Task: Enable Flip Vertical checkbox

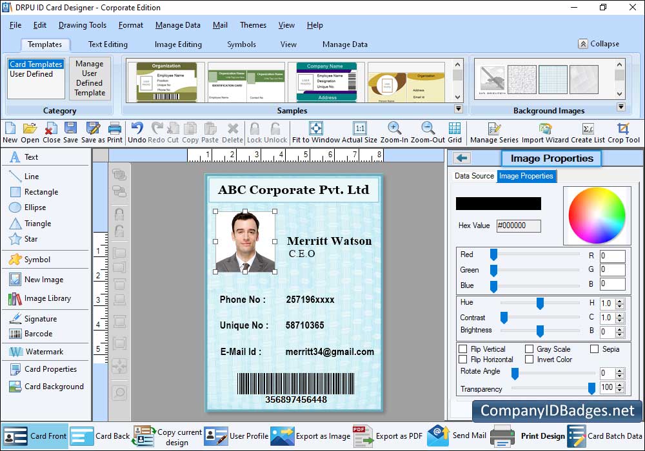Action: pyautogui.click(x=462, y=349)
